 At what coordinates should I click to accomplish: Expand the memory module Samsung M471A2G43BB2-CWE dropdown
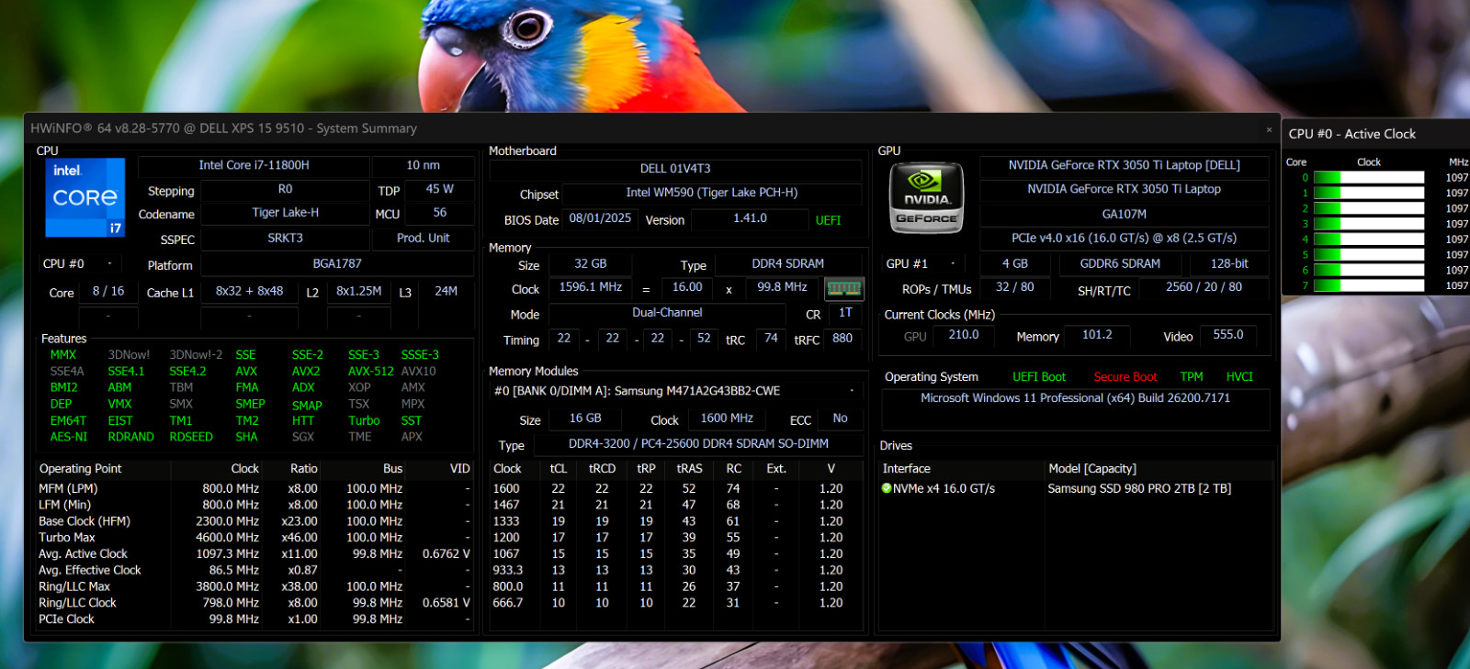(x=852, y=391)
